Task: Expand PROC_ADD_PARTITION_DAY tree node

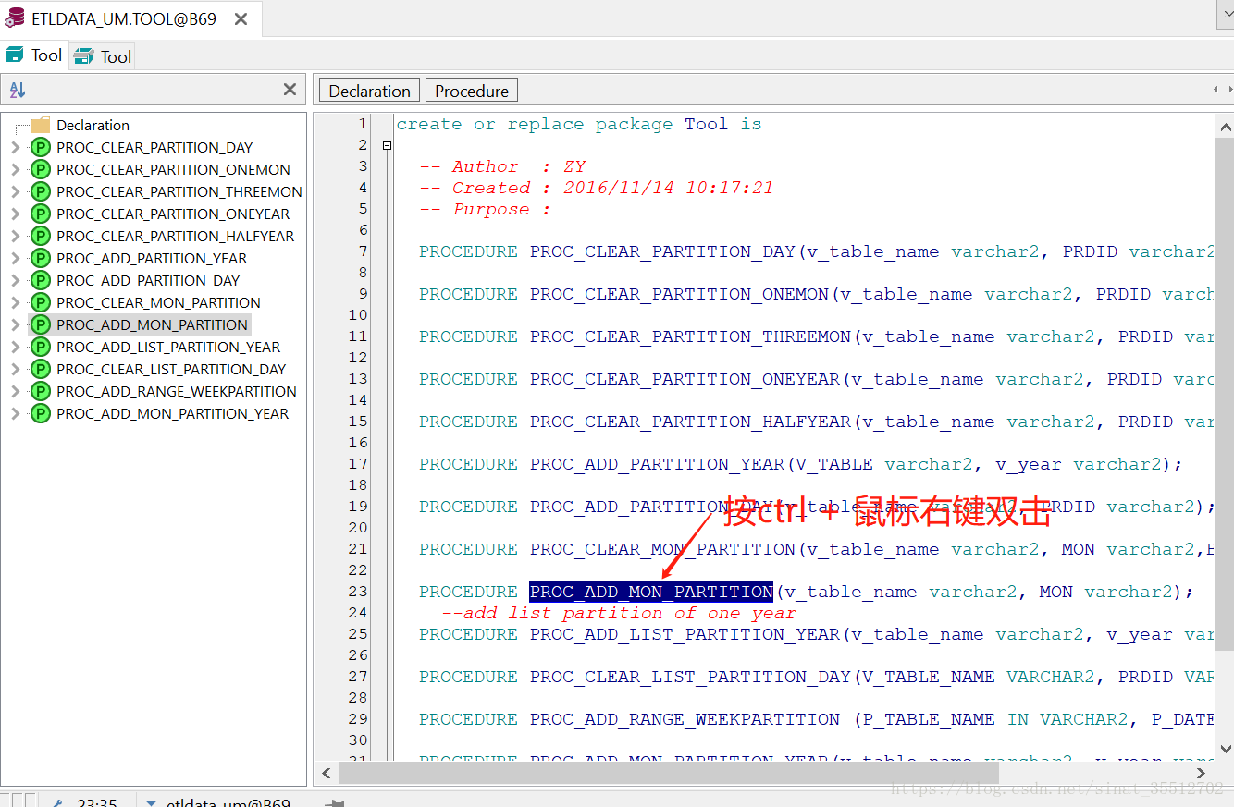Action: tap(15, 280)
